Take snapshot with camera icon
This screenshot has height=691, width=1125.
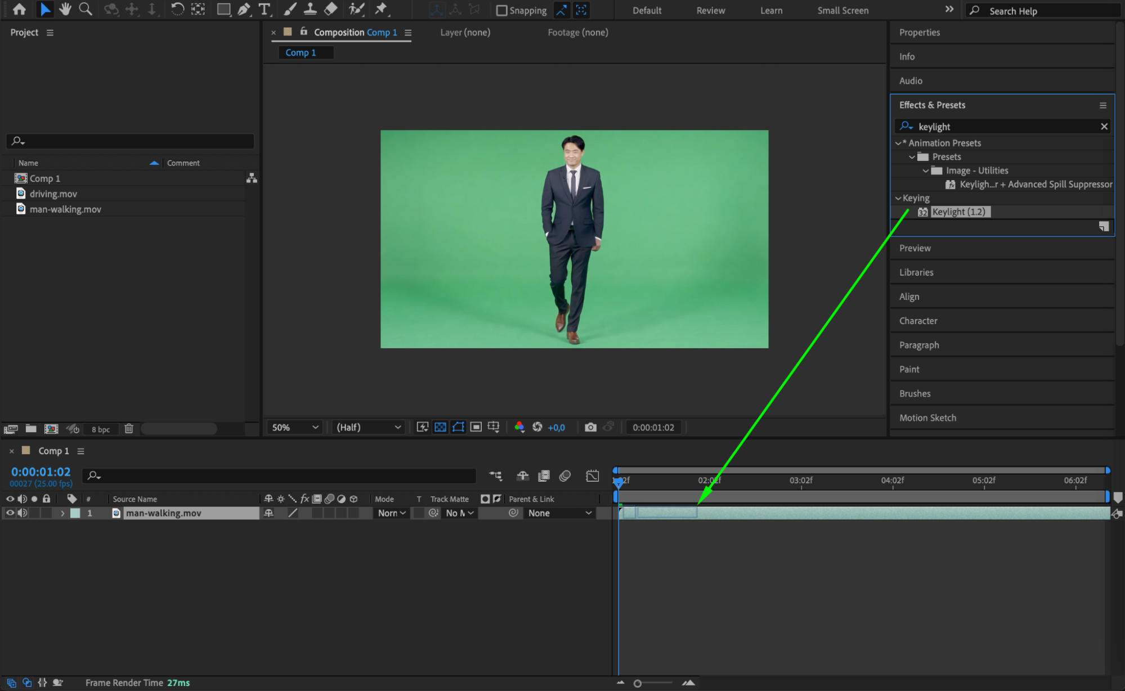[590, 427]
